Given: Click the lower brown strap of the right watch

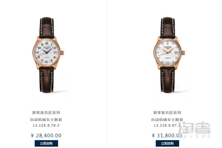Looking at the screenshot, I should [168, 80].
